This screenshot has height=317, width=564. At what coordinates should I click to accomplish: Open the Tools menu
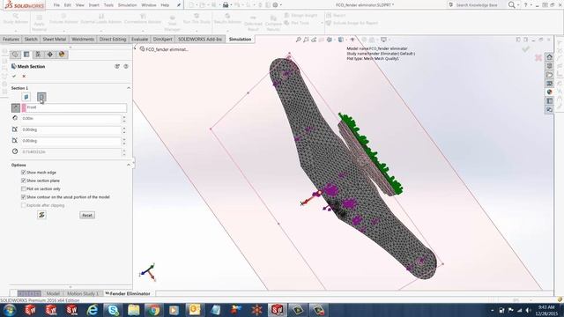pos(108,5)
